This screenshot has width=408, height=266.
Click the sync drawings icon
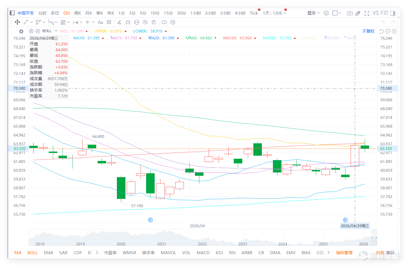(x=137, y=22)
